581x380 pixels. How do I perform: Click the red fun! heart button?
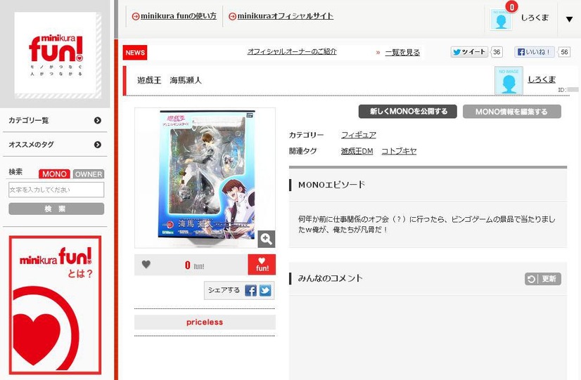click(262, 265)
